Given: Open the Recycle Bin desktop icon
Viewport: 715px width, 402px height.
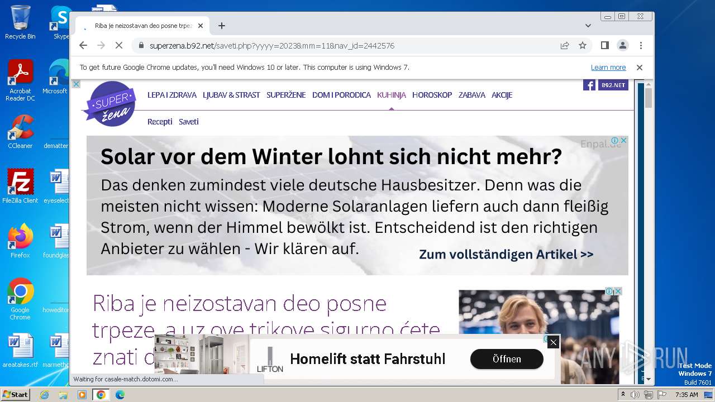Looking at the screenshot, I should point(20,23).
